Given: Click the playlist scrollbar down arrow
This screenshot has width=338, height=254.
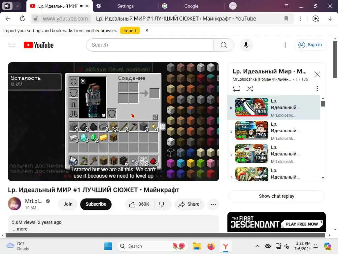Looking at the screenshot, I should pos(323,178).
